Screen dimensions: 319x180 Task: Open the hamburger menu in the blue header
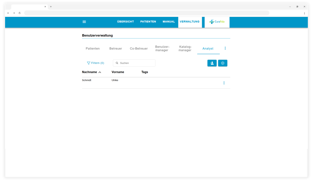84,22
